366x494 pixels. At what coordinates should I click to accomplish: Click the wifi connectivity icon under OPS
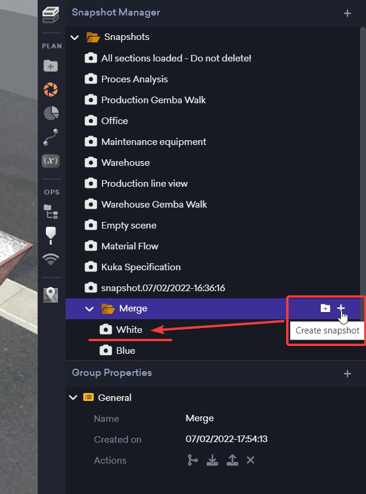coord(51,259)
